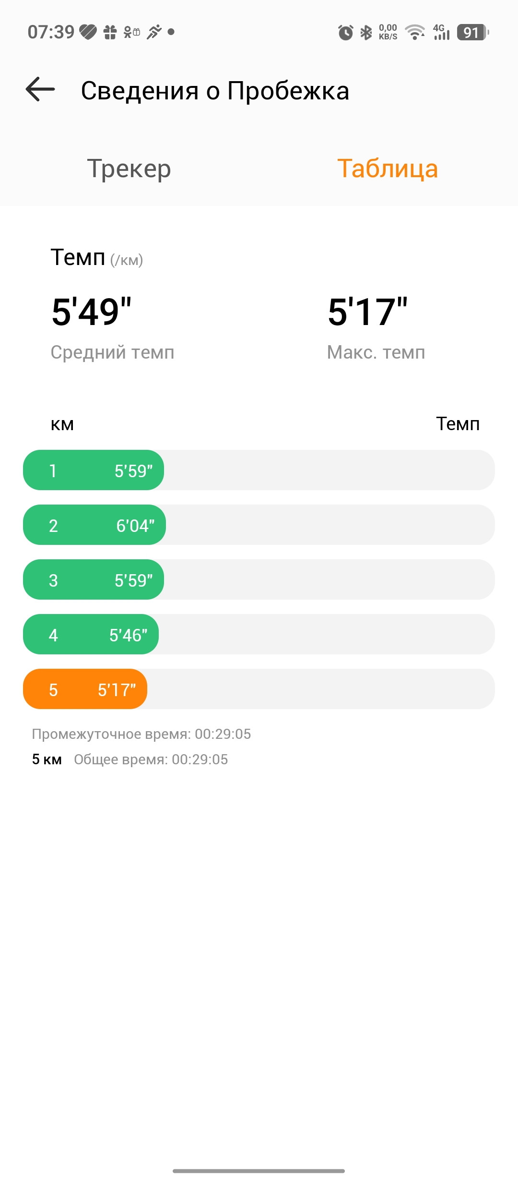
Task: Tap the running figure notification icon
Action: pyautogui.click(x=154, y=32)
